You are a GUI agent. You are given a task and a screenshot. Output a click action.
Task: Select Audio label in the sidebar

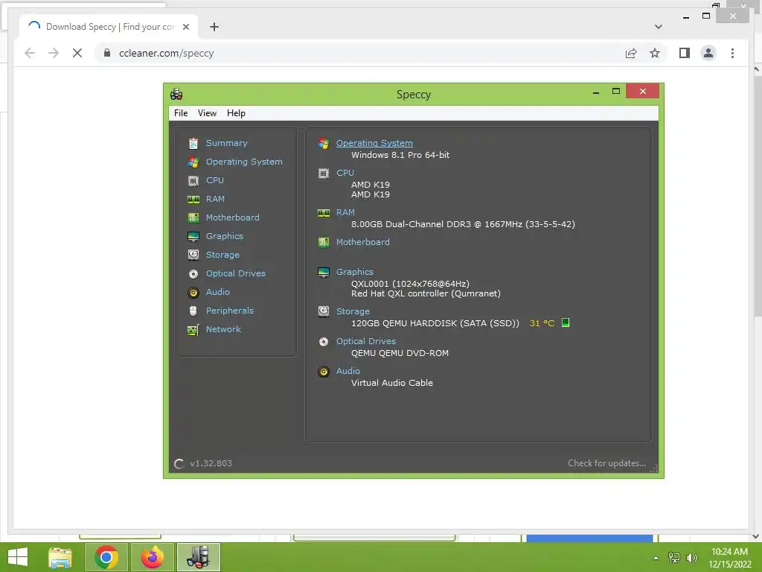(218, 292)
